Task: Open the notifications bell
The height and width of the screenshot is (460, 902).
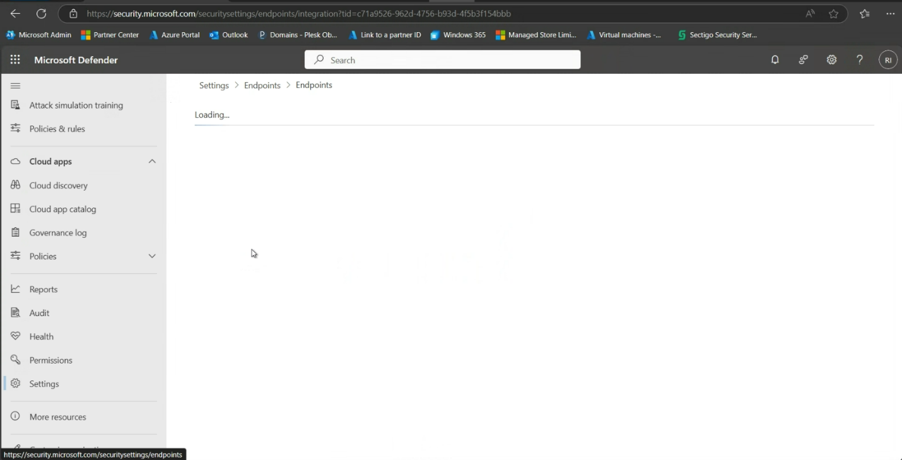Action: point(775,59)
